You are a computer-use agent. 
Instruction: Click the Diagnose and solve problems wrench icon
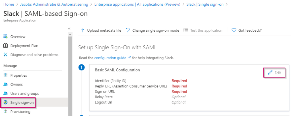[5, 55]
